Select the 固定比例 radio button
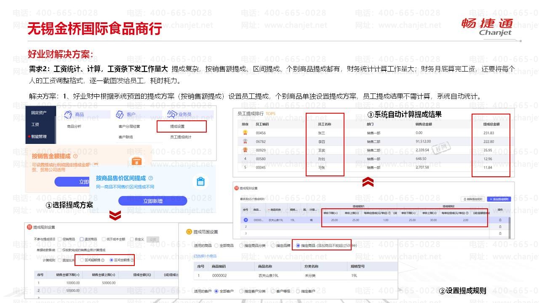Viewport: 539px width, 303px height. [x=59, y=260]
